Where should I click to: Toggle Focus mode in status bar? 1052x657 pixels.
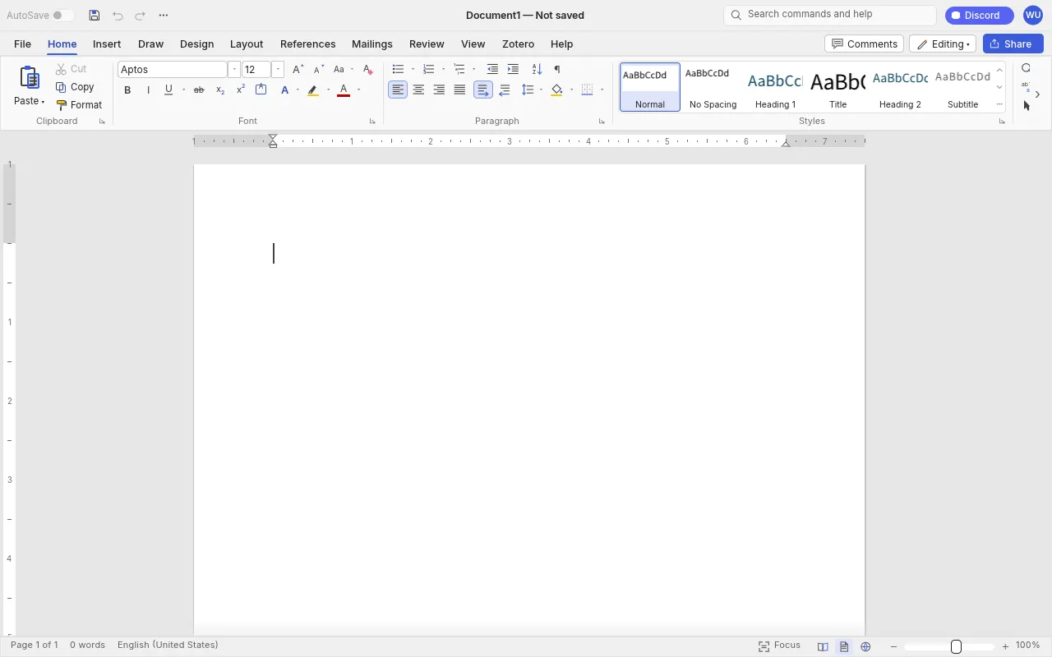779,646
